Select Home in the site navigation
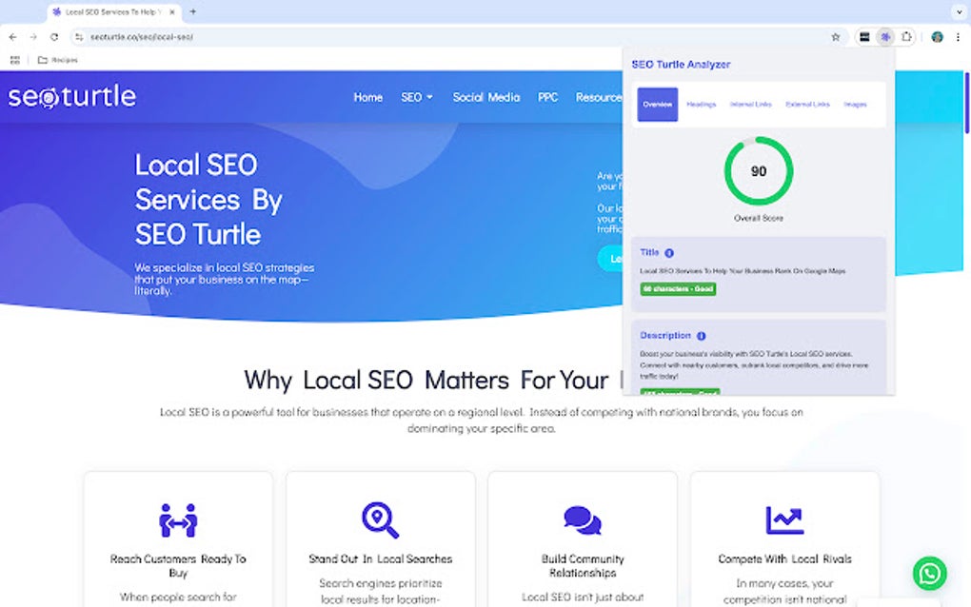The height and width of the screenshot is (607, 971). 367,96
